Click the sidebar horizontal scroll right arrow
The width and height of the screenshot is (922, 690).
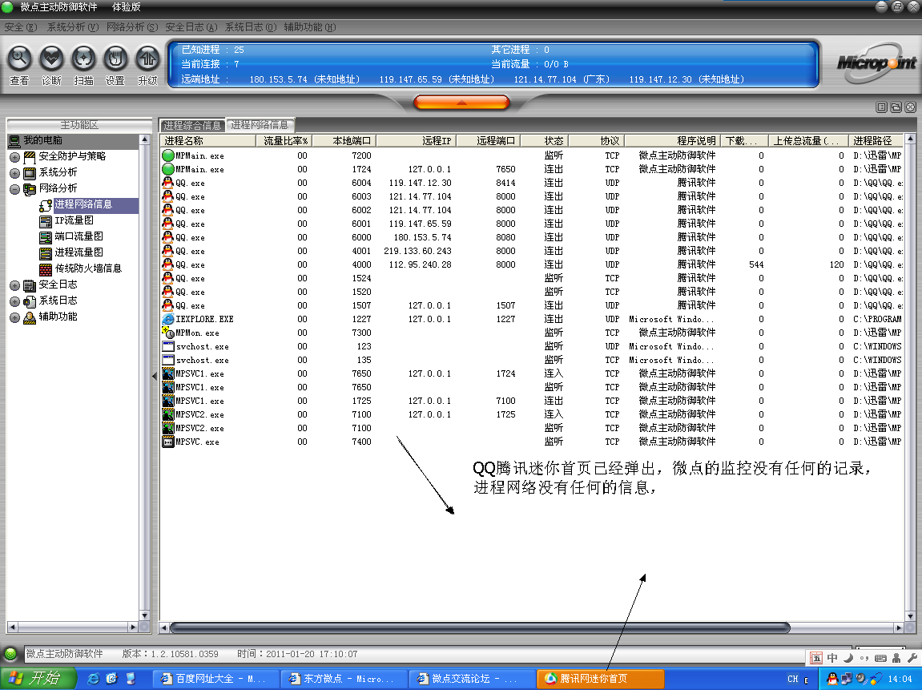click(133, 627)
